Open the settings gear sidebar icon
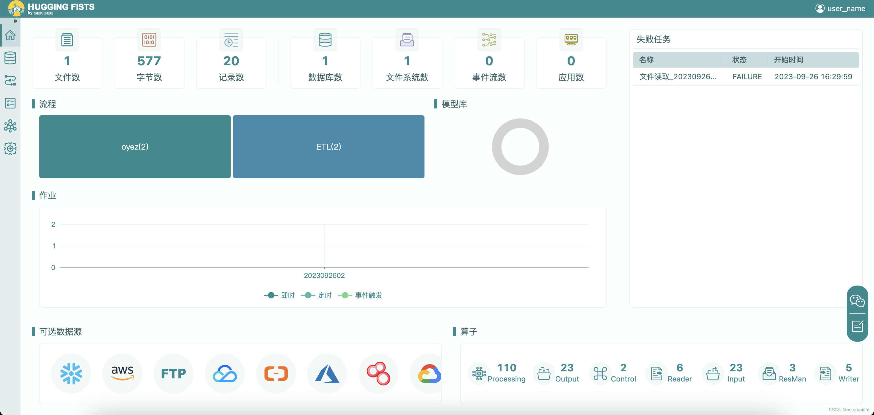This screenshot has height=415, width=874. (10, 149)
